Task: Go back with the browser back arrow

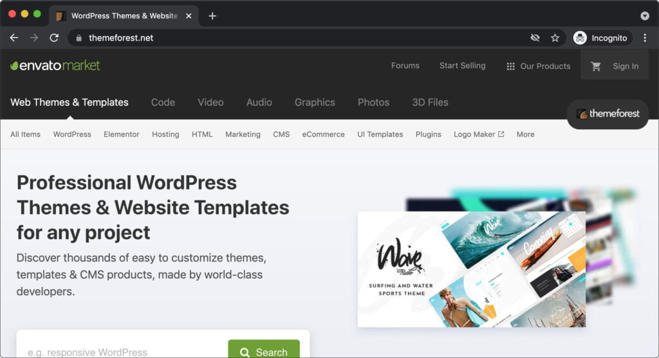Action: 14,38
